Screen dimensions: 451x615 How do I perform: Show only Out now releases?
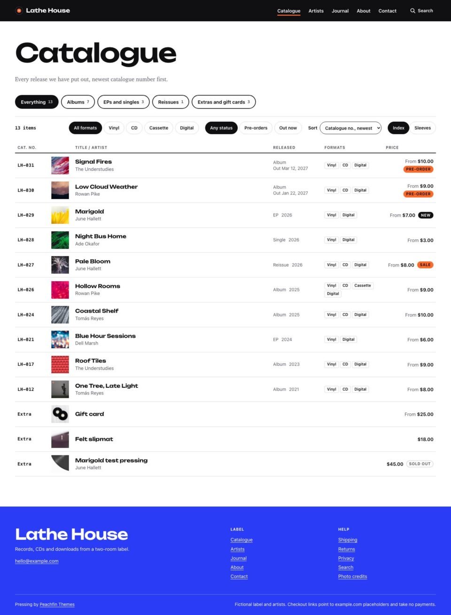point(288,128)
